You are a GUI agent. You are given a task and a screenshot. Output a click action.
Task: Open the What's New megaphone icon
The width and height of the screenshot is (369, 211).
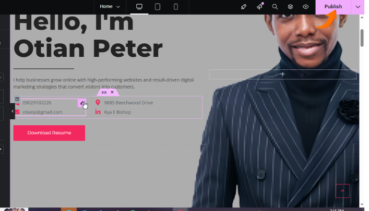[x=259, y=7]
